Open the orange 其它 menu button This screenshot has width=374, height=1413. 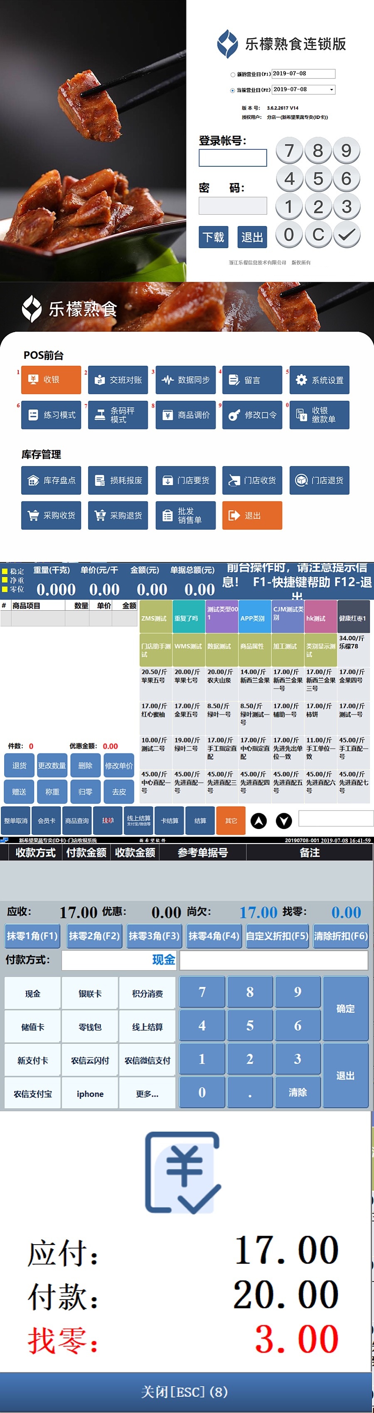(231, 821)
